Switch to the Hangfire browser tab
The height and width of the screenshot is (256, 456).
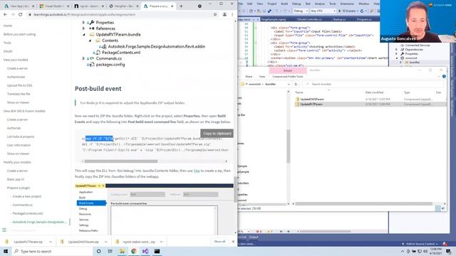tap(124, 6)
